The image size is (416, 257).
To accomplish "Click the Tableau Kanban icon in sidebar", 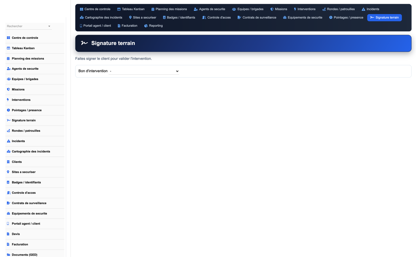I will (x=8, y=48).
